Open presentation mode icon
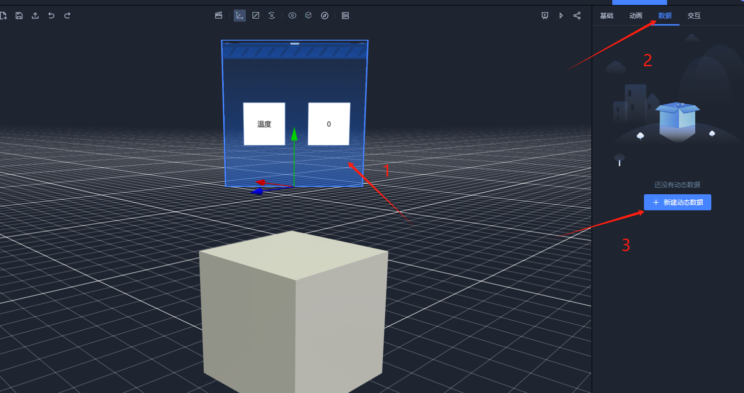744x393 pixels. coord(545,16)
